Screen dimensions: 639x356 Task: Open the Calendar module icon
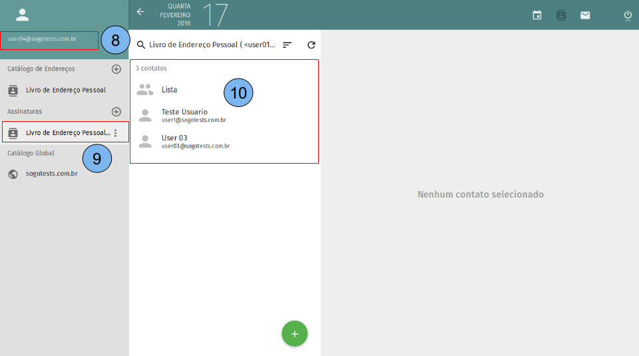pyautogui.click(x=537, y=15)
